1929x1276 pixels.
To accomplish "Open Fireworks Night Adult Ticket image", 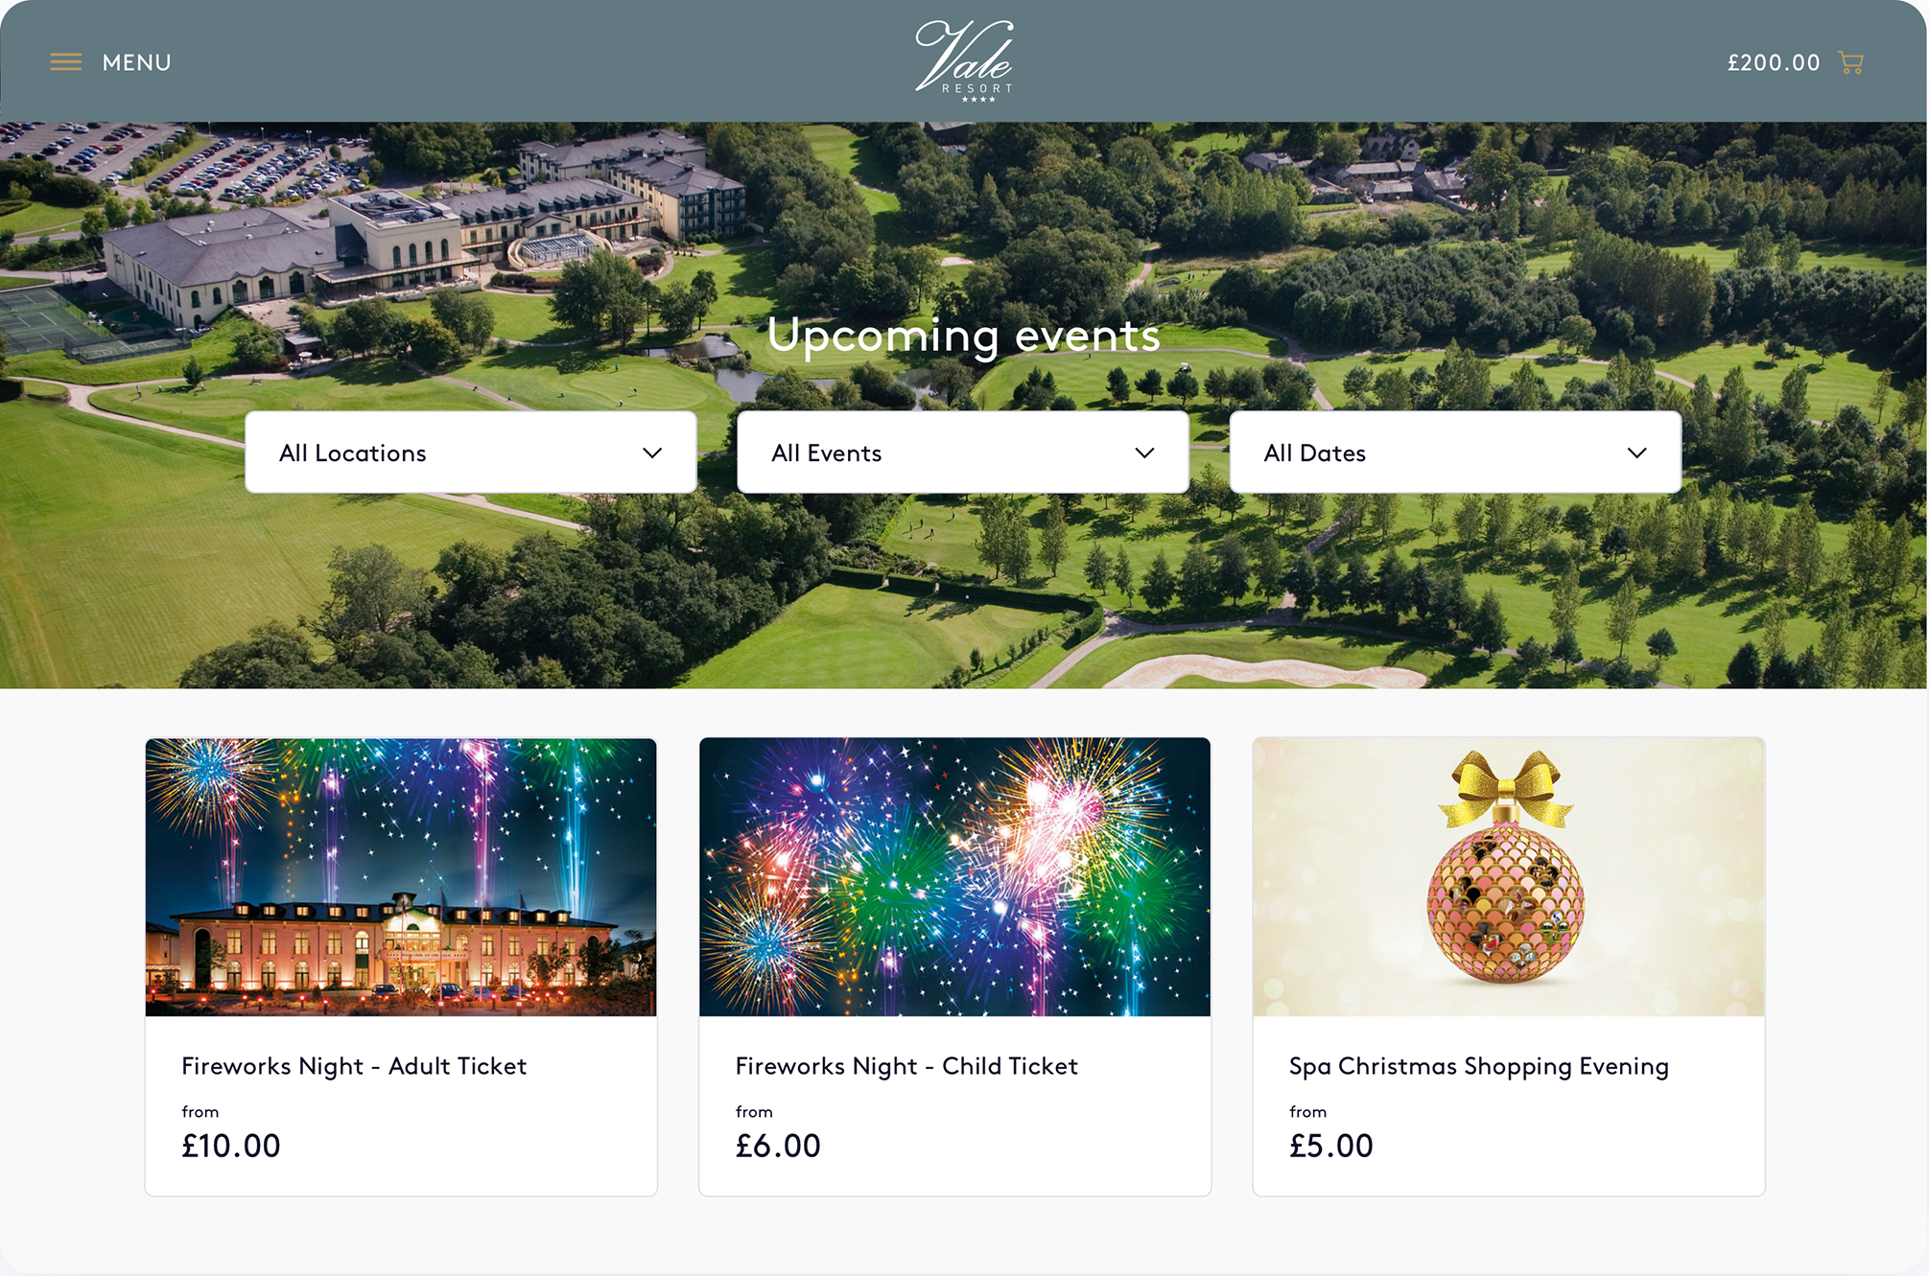I will coord(401,876).
